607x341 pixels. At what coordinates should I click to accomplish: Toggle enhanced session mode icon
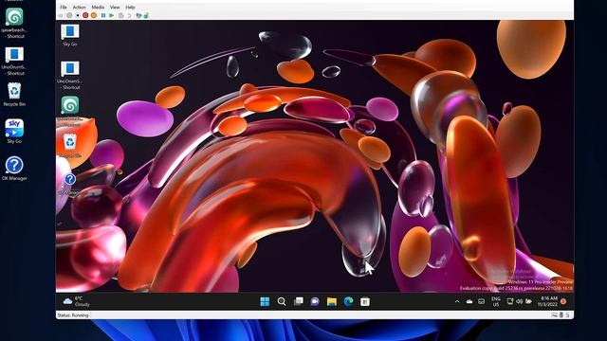138,15
